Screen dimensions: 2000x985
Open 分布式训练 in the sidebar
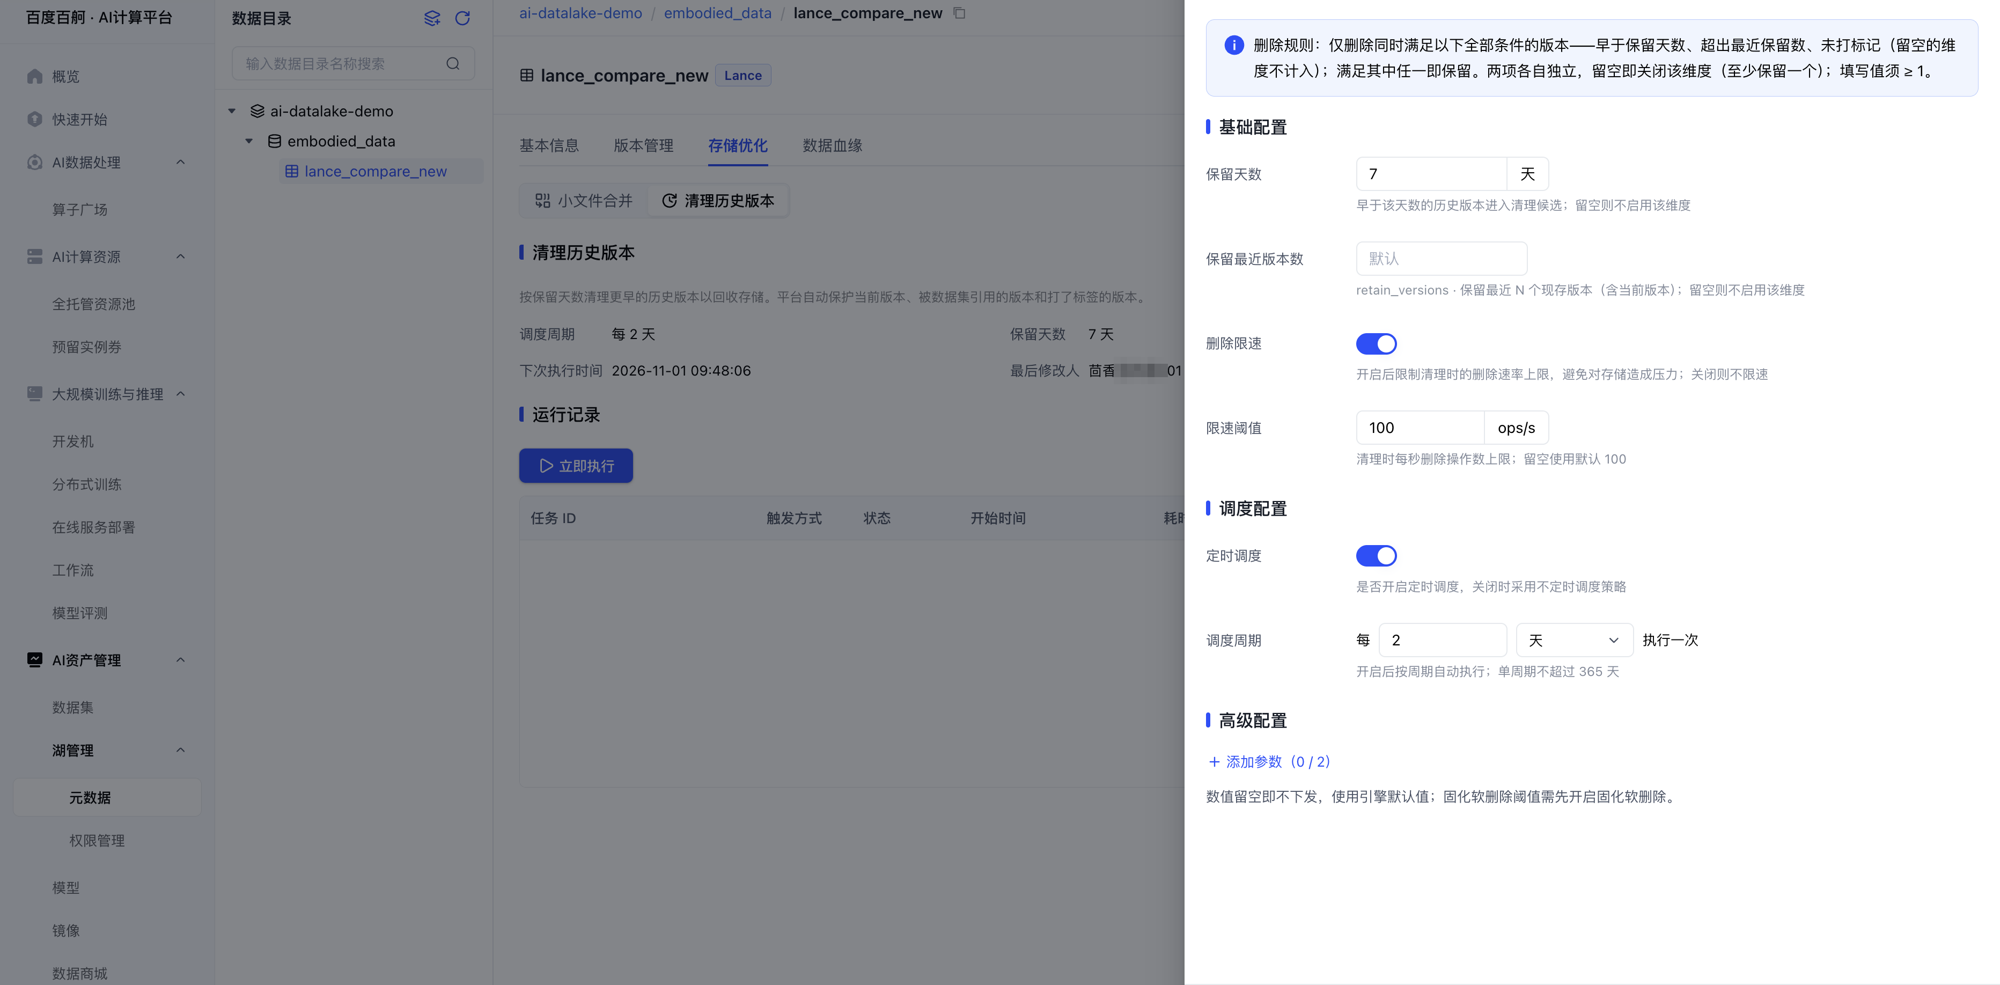(x=86, y=483)
